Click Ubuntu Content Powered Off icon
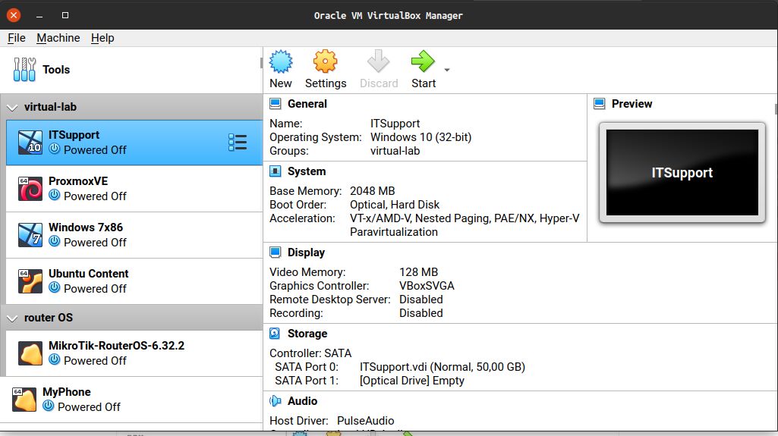 [x=55, y=287]
